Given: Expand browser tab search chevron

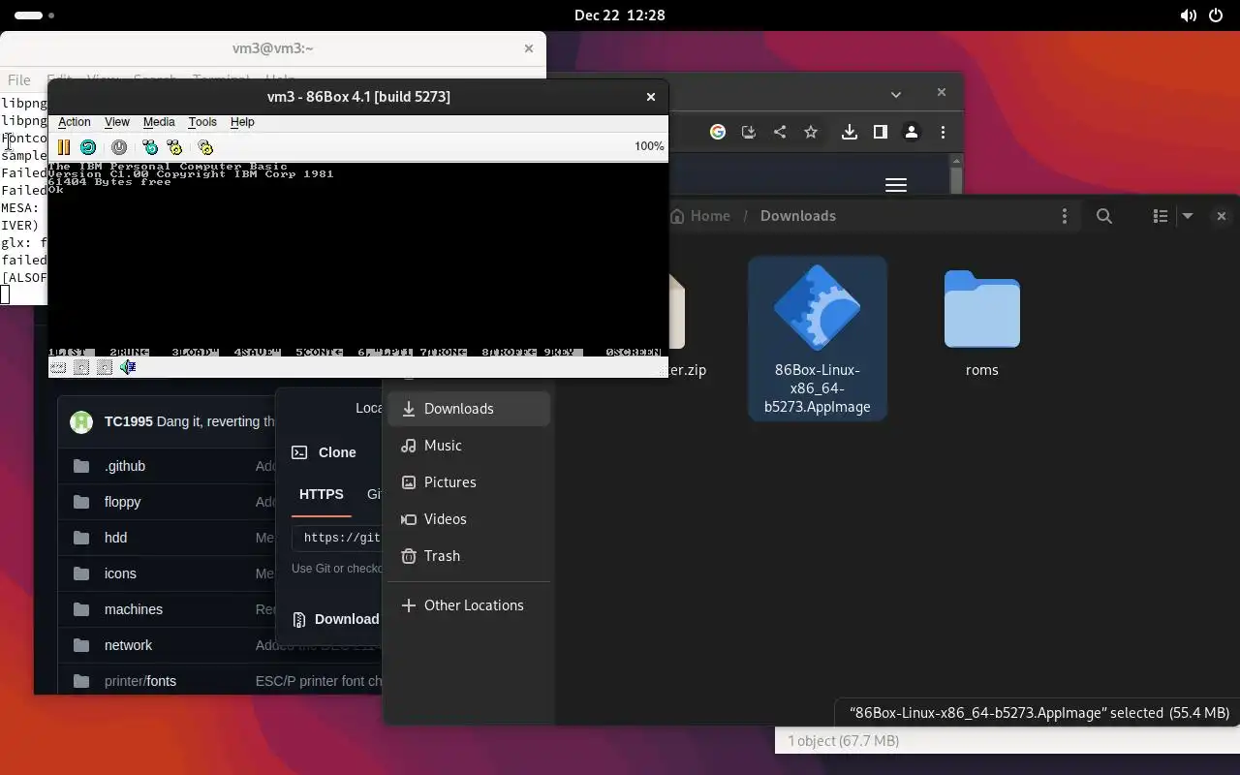Looking at the screenshot, I should click(896, 94).
